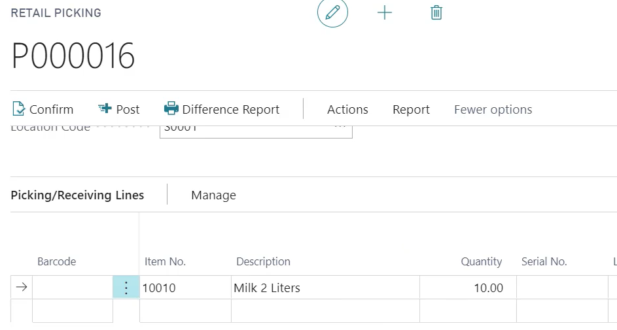Click the Quantity 10.00 cell
617x330 pixels.
pos(467,288)
